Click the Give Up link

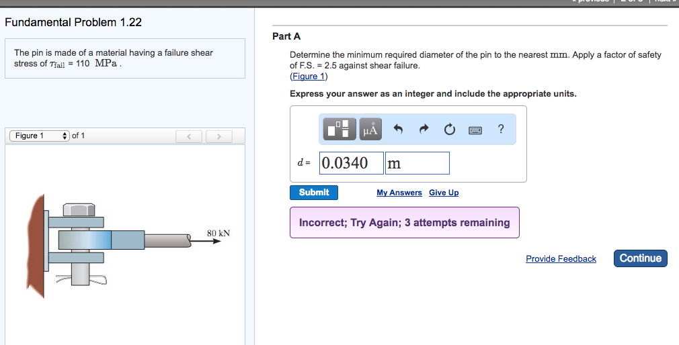[x=444, y=193]
